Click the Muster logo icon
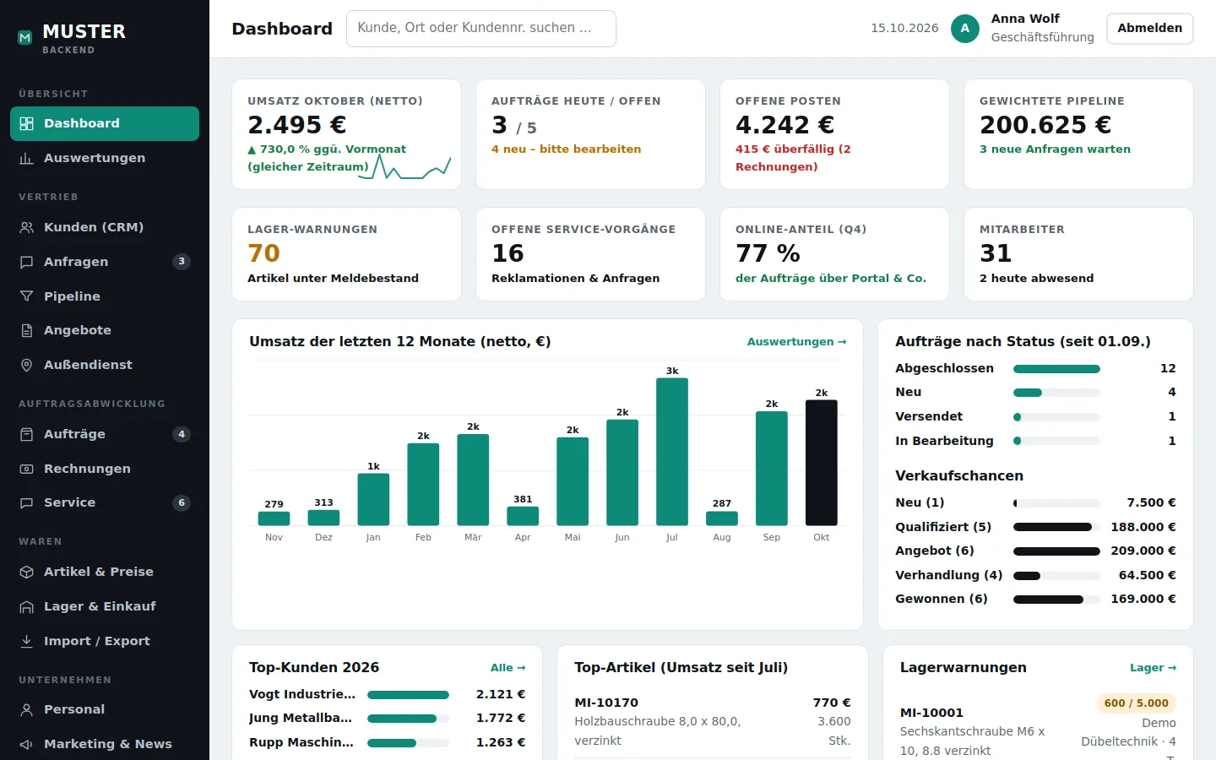The width and height of the screenshot is (1216, 760). pos(25,37)
